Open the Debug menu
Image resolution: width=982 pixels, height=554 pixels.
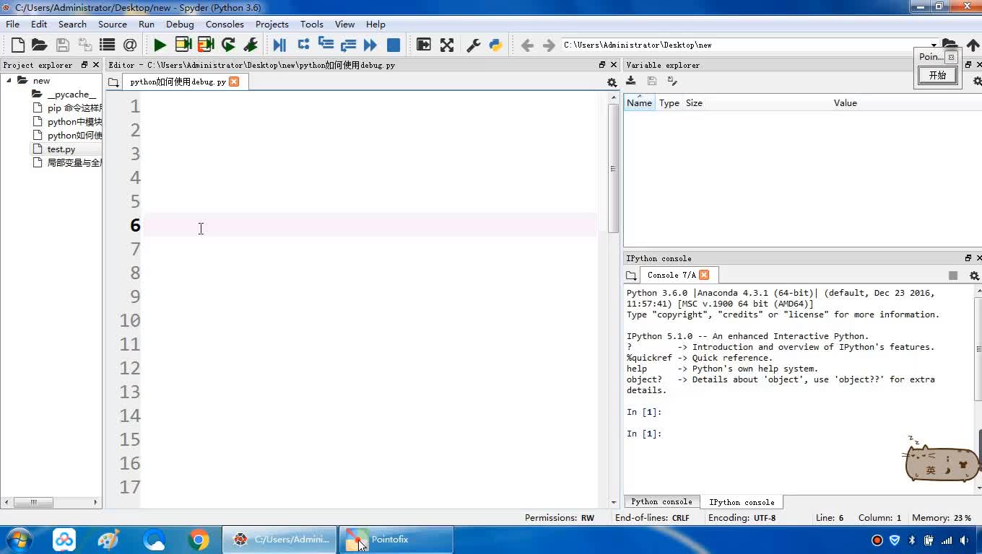pyautogui.click(x=180, y=24)
